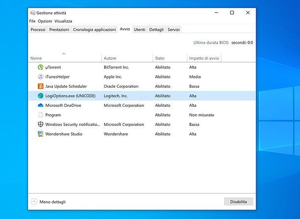The height and width of the screenshot is (219, 300).
Task: Select the Avvio tab
Action: click(x=125, y=29)
